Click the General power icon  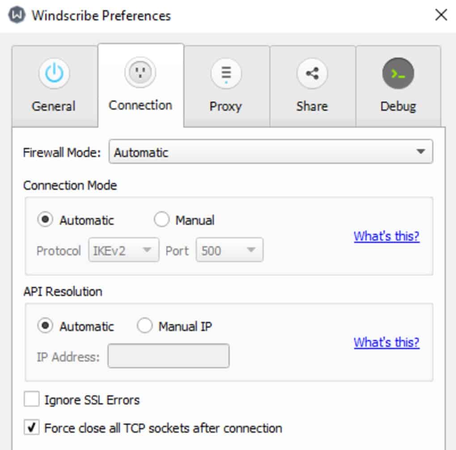(54, 74)
